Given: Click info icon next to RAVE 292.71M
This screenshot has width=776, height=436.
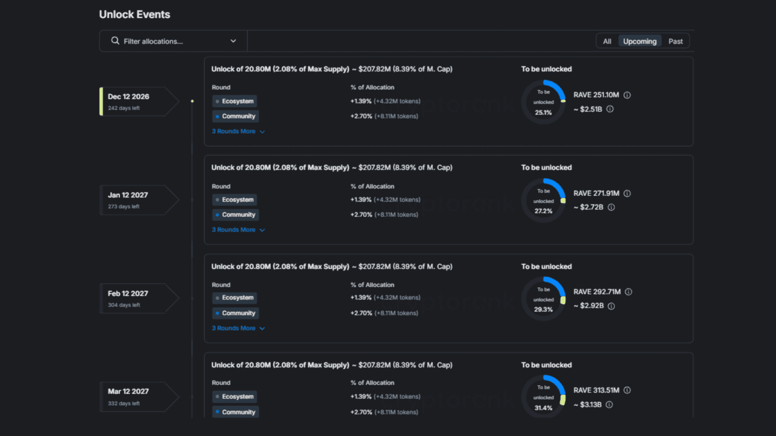Looking at the screenshot, I should [628, 292].
